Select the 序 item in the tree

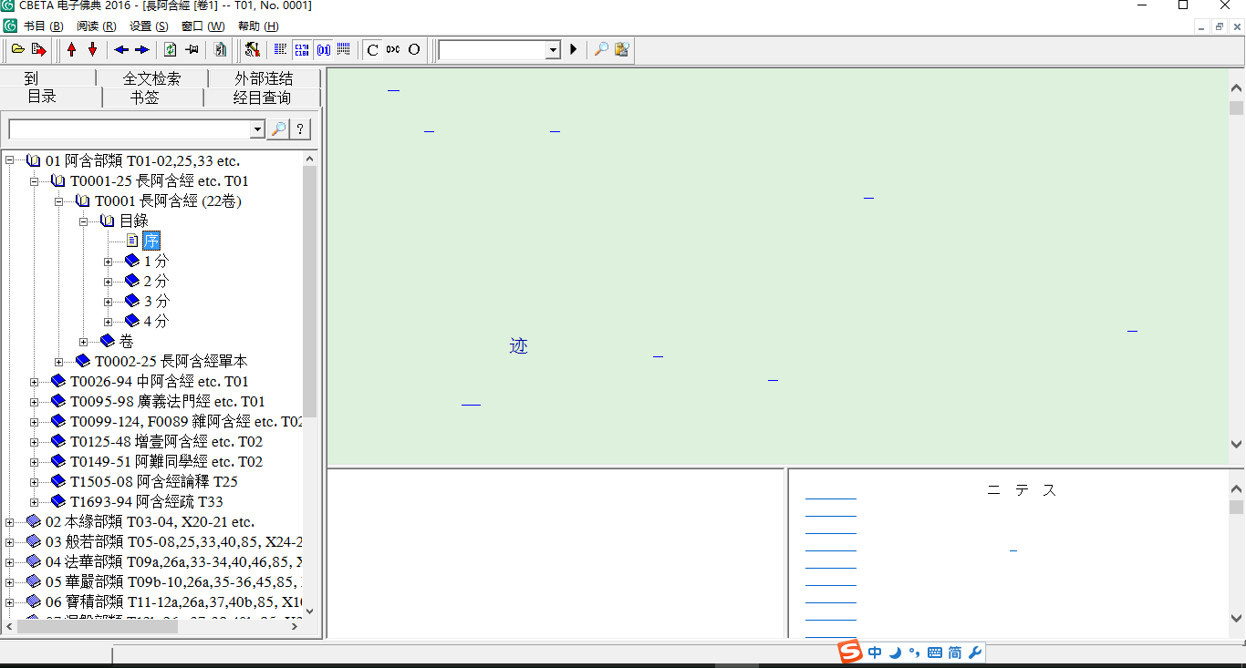(x=151, y=241)
